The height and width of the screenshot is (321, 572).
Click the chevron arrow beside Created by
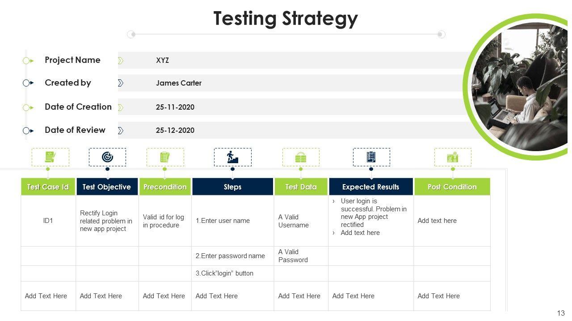point(121,83)
